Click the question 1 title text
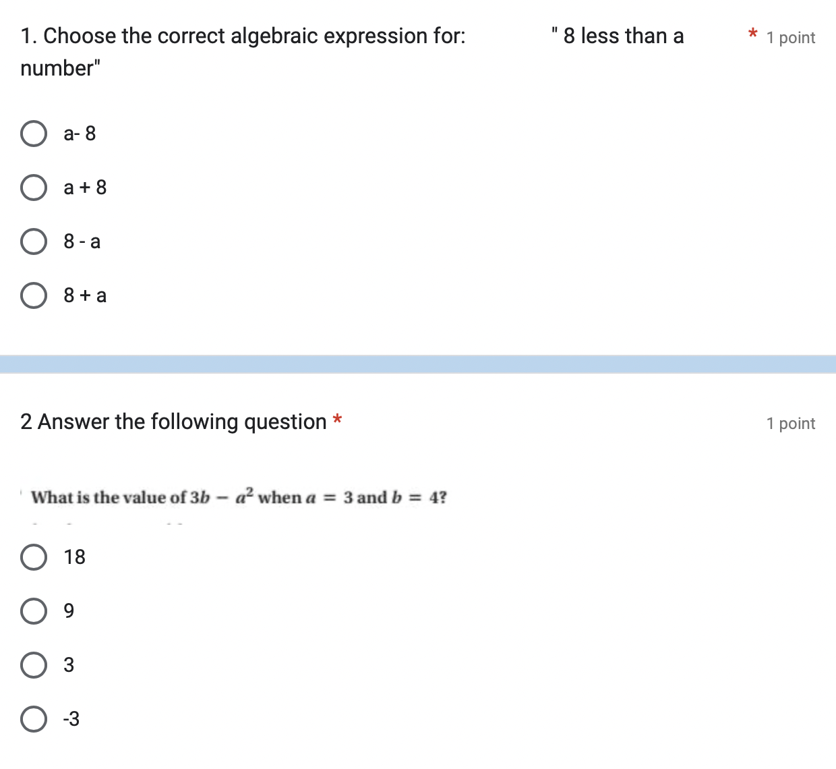The height and width of the screenshot is (769, 836). tap(243, 36)
